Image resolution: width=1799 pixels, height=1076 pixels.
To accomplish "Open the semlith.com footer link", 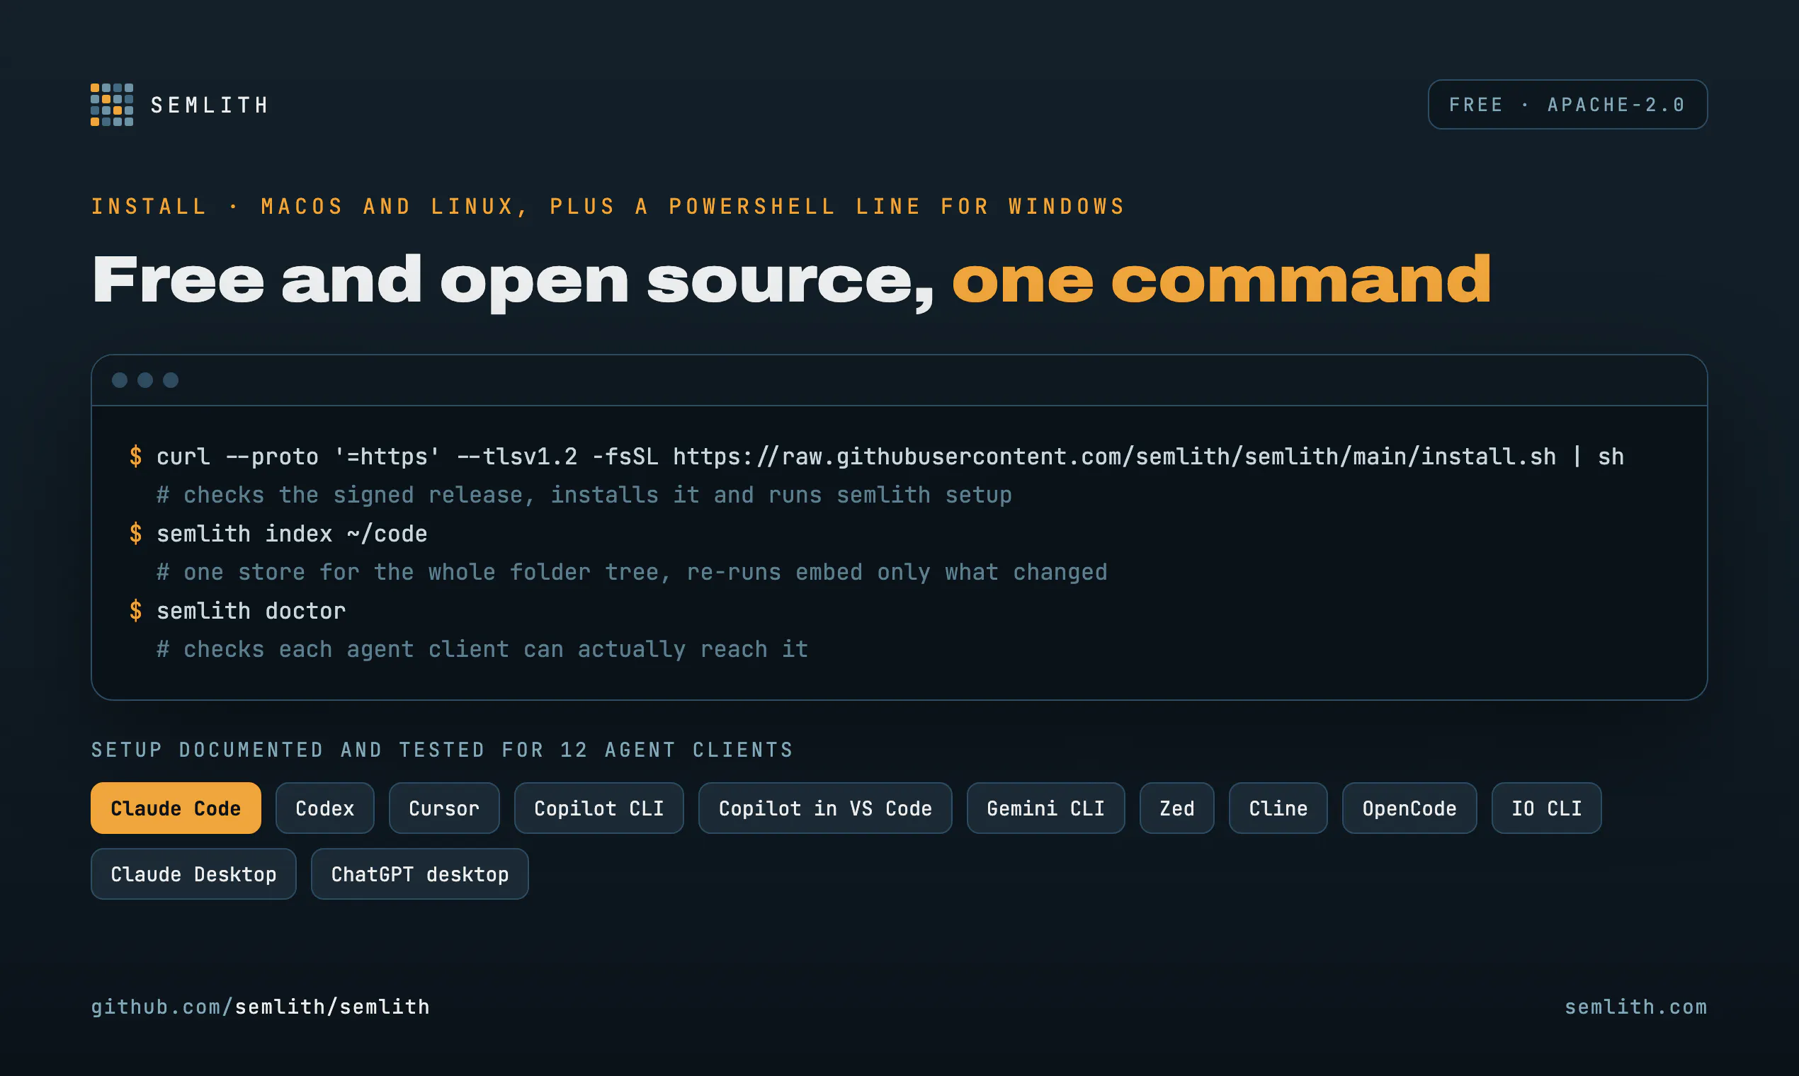I will 1636,1007.
